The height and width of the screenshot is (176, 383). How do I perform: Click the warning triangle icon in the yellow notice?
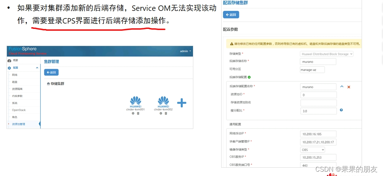[x=231, y=44]
